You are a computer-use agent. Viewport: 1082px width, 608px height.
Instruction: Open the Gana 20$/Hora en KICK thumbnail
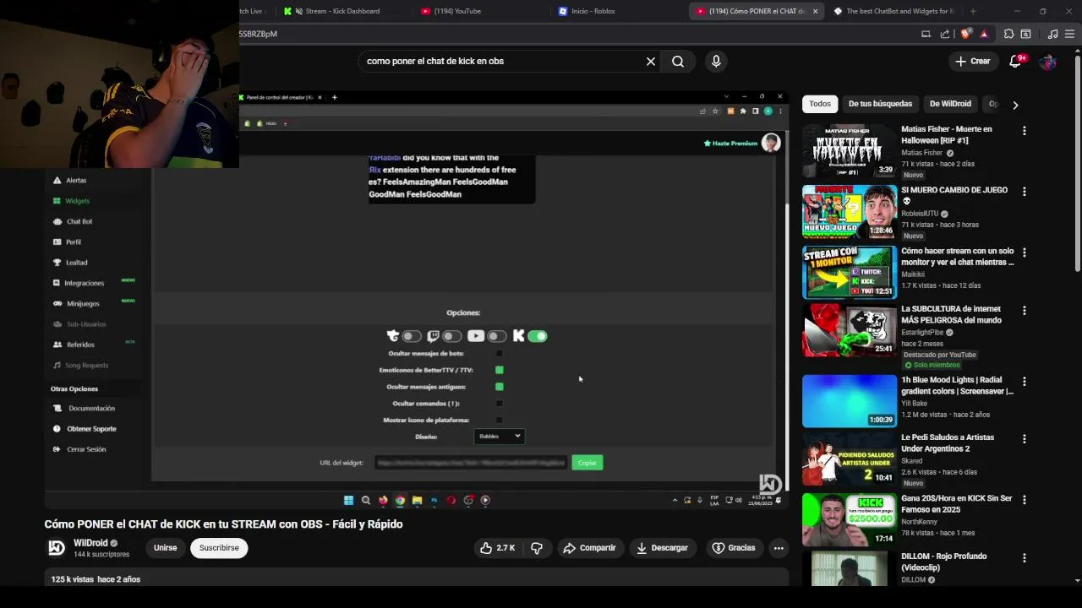click(x=849, y=520)
